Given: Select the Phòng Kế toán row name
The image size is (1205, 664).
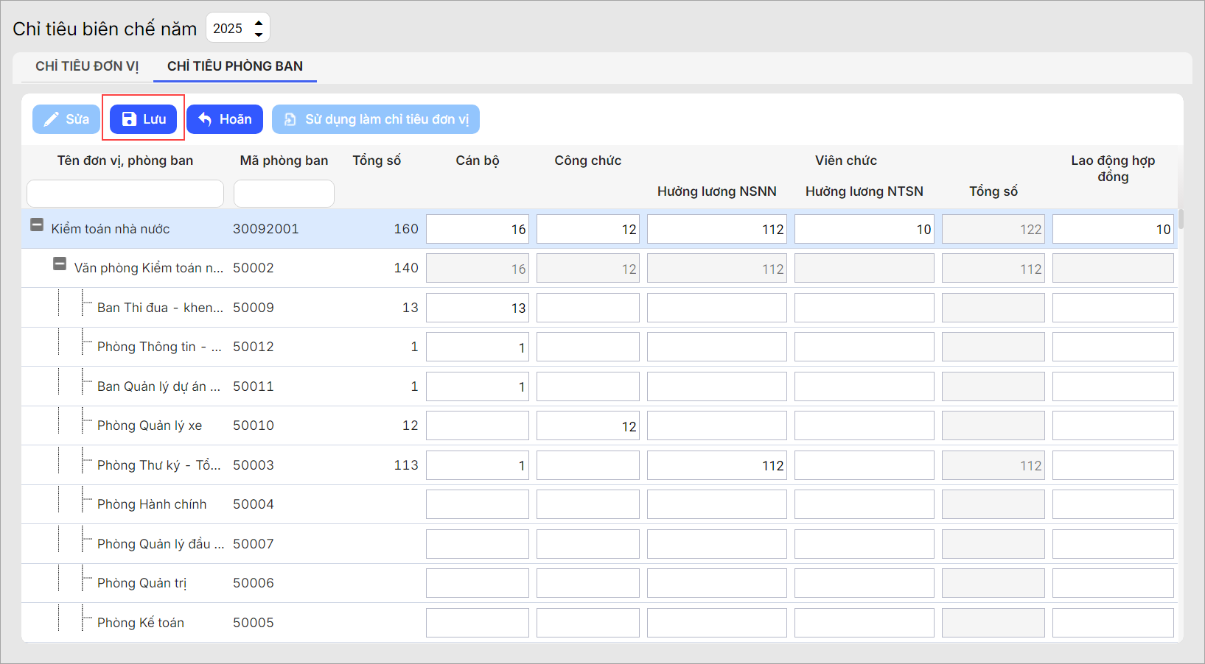Looking at the screenshot, I should [x=141, y=623].
